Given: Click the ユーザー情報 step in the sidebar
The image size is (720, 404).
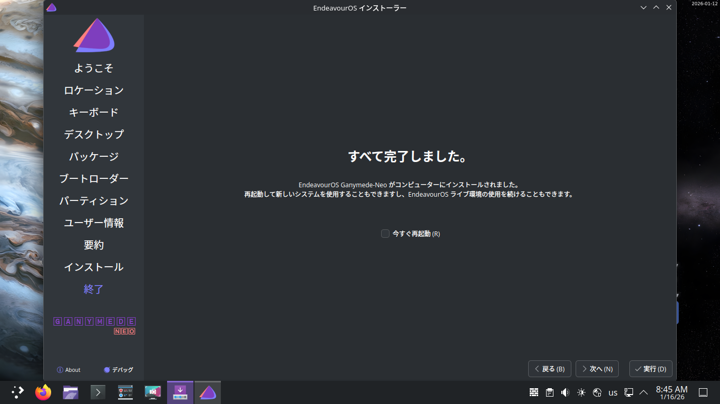Looking at the screenshot, I should [94, 223].
